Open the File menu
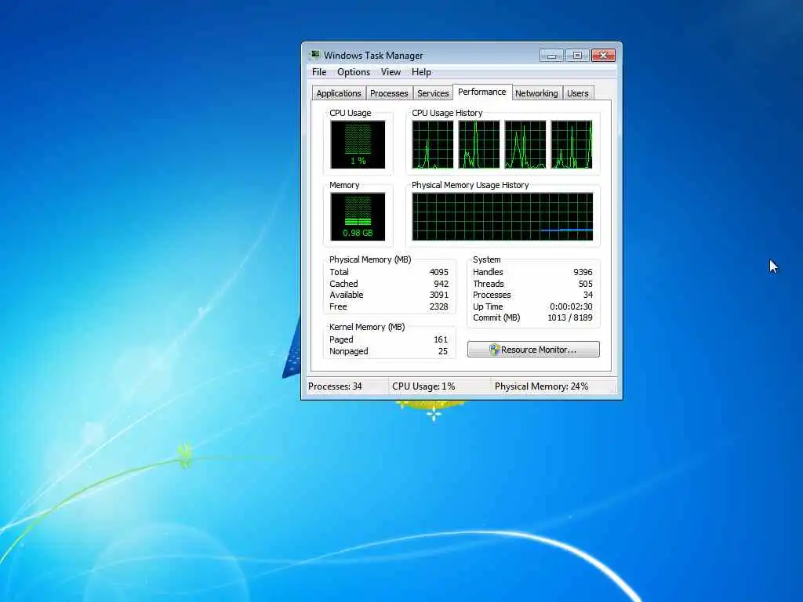This screenshot has height=602, width=803. coord(319,72)
